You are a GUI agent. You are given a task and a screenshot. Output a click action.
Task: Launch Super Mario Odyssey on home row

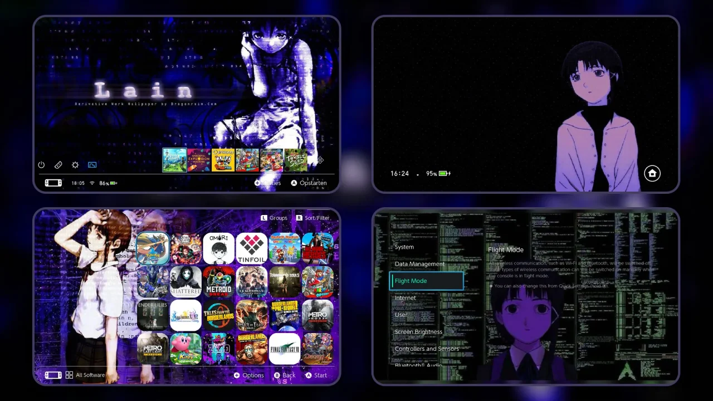coord(247,160)
